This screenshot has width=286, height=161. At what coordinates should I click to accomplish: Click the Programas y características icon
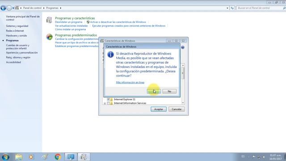[x=49, y=20]
